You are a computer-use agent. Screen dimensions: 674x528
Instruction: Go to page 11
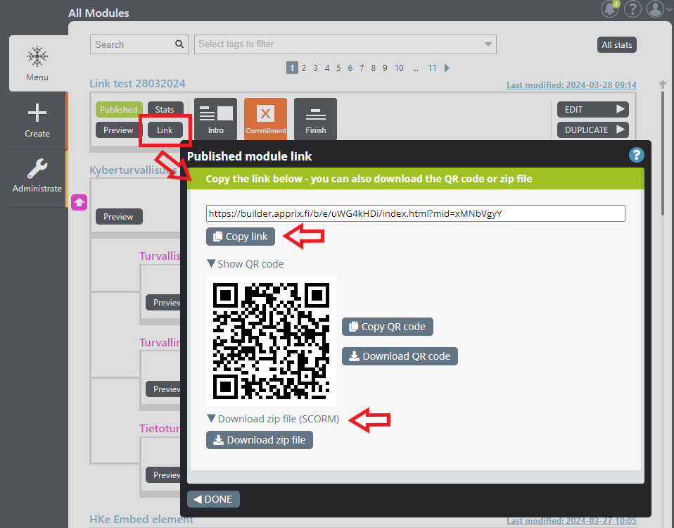tap(432, 68)
